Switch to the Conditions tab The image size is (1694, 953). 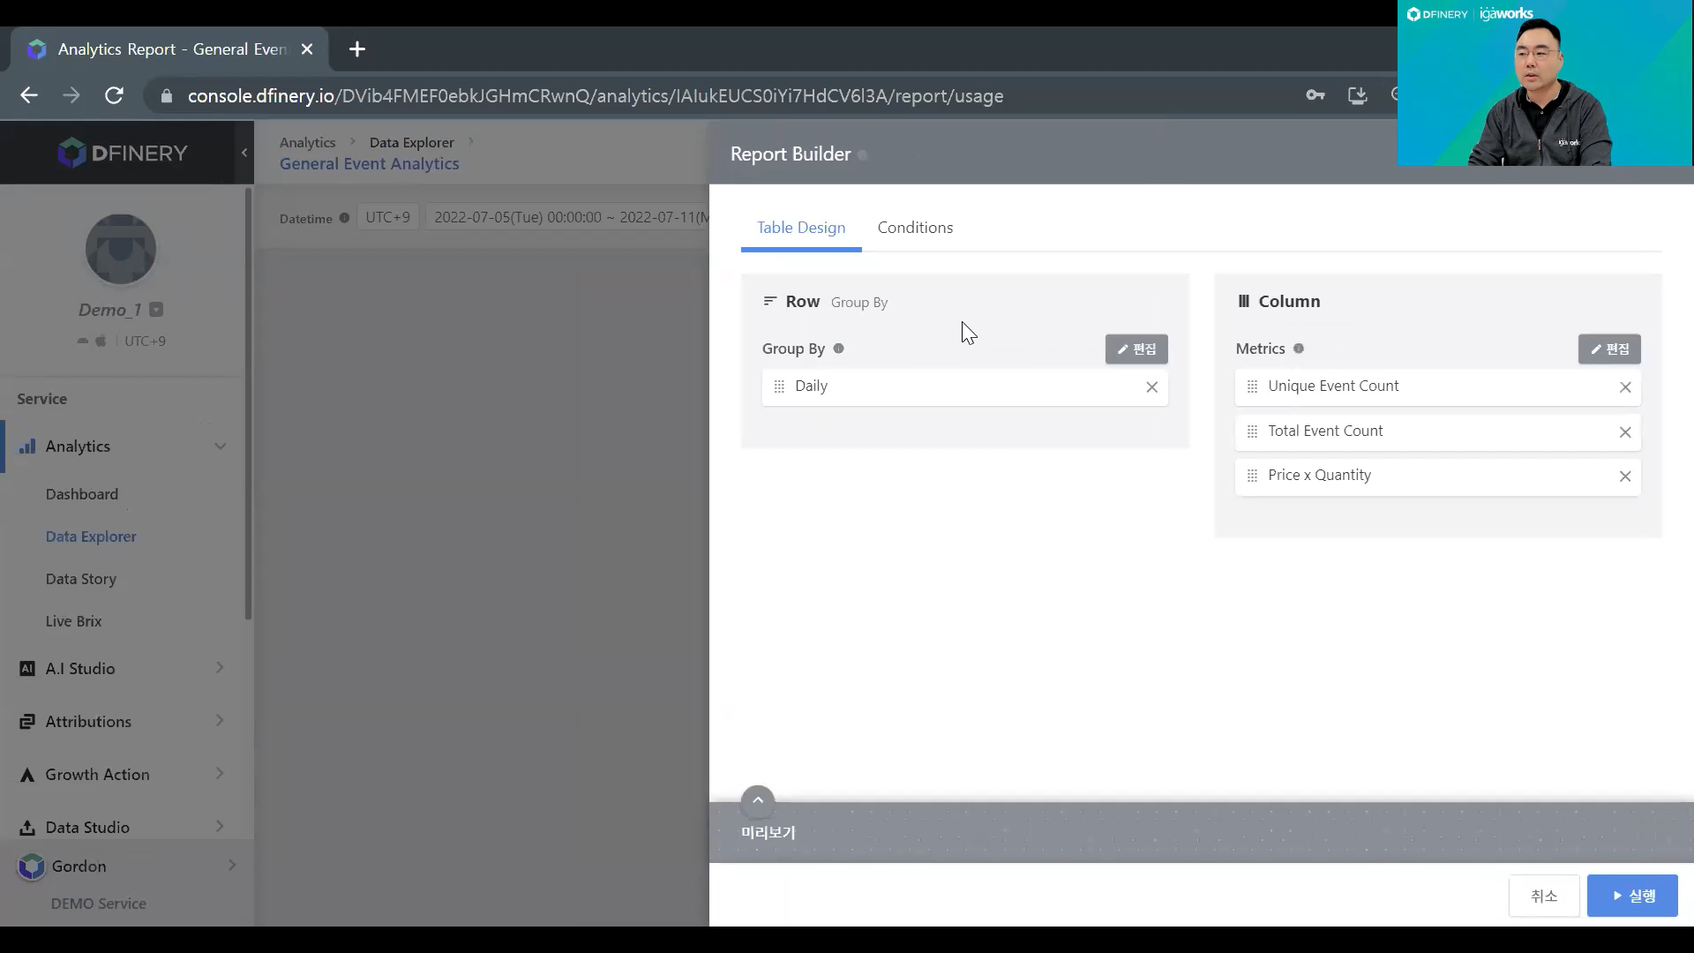tap(915, 228)
